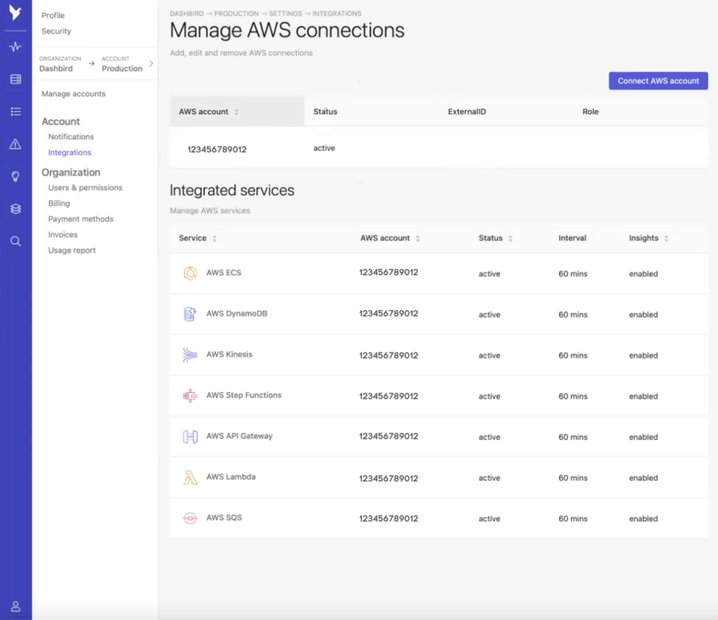The height and width of the screenshot is (620, 718).
Task: Open Notifications settings
Action: 71,137
